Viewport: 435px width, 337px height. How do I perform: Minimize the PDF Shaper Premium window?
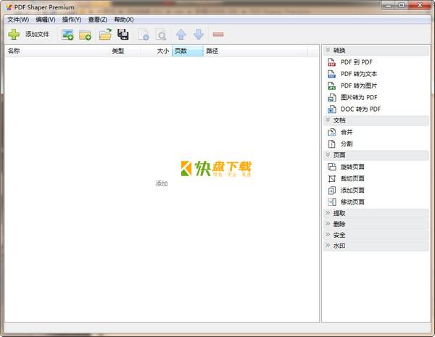(389, 5)
